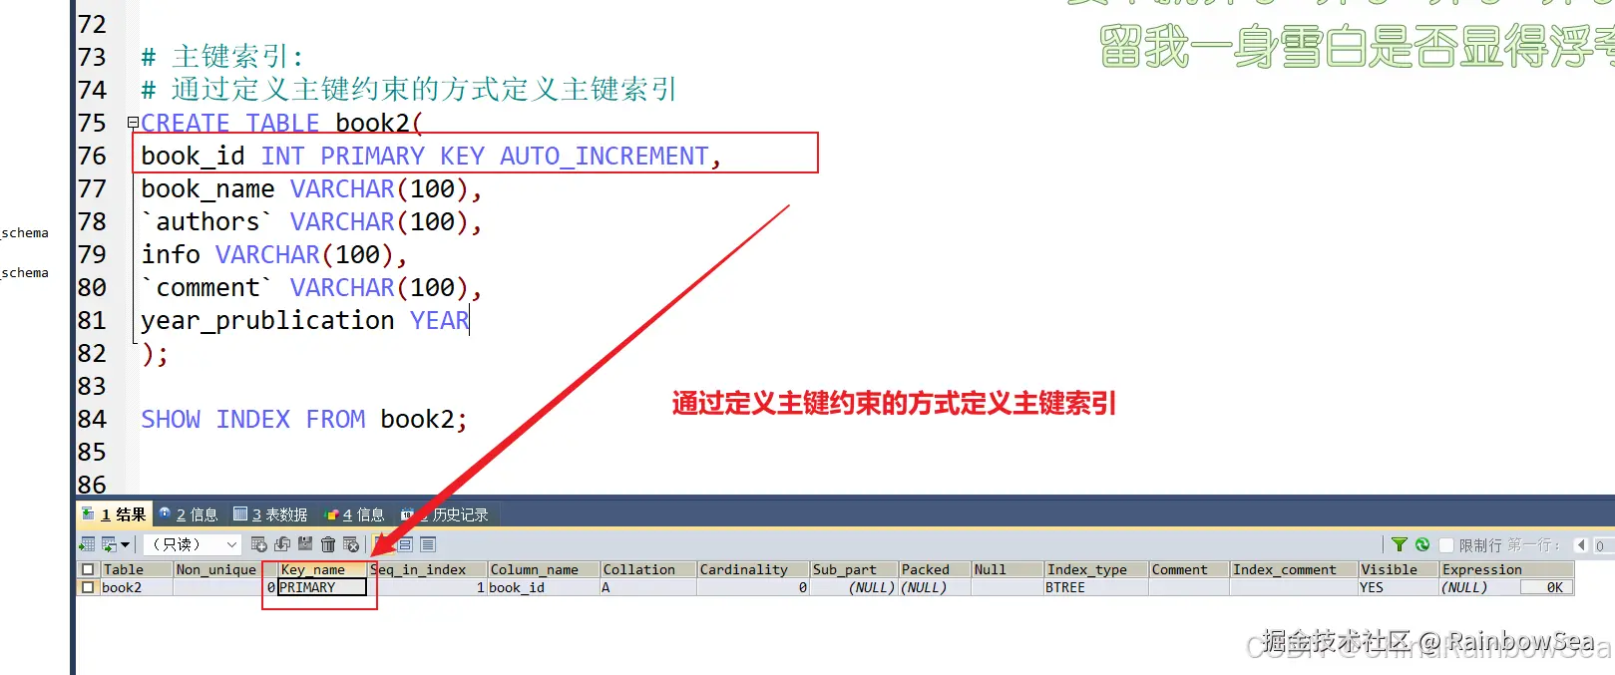This screenshot has width=1615, height=675.
Task: Toggle the select-all checkbox in header row
Action: click(x=88, y=569)
